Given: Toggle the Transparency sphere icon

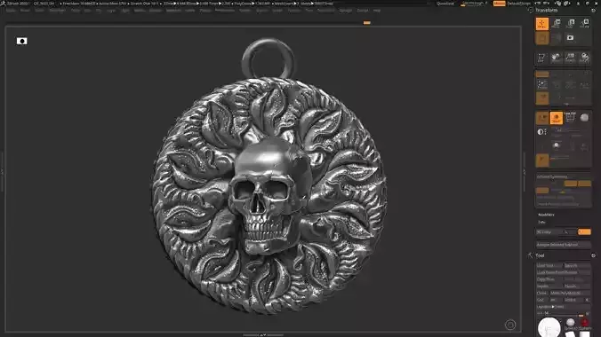Looking at the screenshot, I should pyautogui.click(x=584, y=117).
